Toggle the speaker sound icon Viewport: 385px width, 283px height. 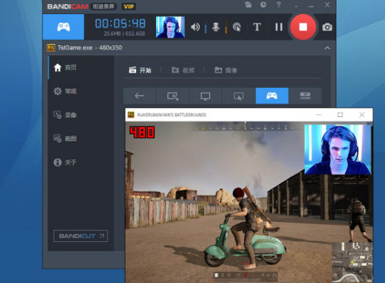[x=196, y=27]
